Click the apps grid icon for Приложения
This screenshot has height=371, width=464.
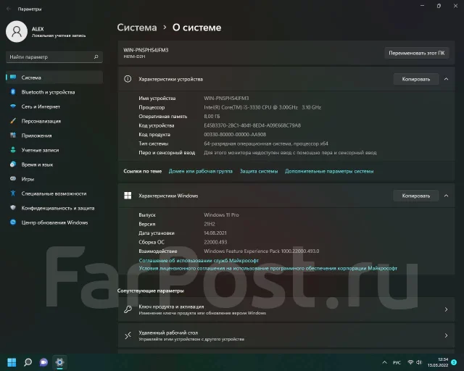[x=13, y=136]
